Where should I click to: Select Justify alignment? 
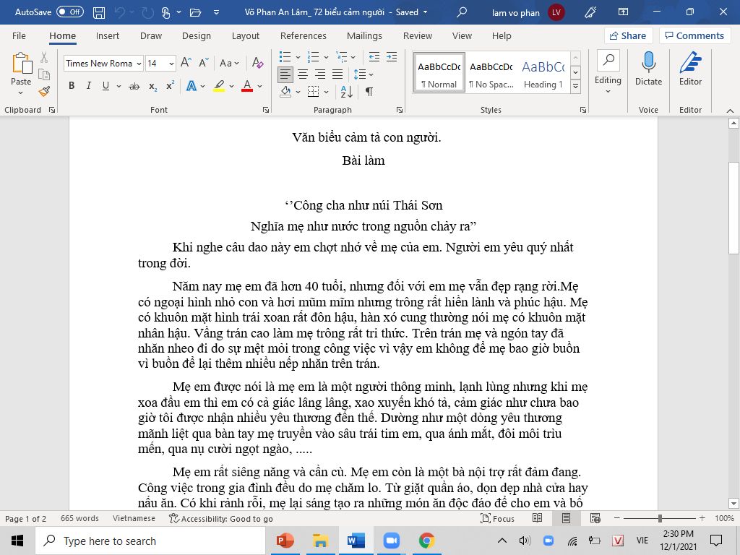coord(337,74)
